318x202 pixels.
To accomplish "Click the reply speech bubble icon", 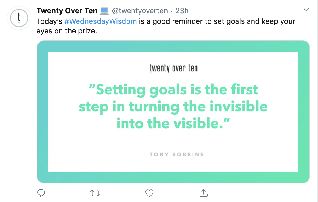I will click(x=41, y=193).
